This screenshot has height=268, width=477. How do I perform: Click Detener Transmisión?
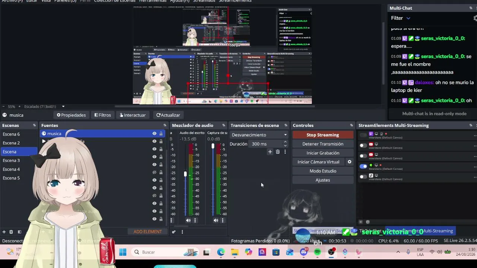323,144
